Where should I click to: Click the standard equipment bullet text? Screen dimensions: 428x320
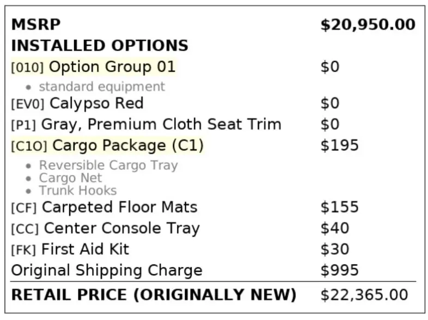(101, 86)
